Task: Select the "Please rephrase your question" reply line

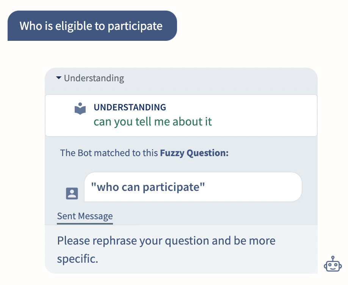Action: click(x=166, y=241)
